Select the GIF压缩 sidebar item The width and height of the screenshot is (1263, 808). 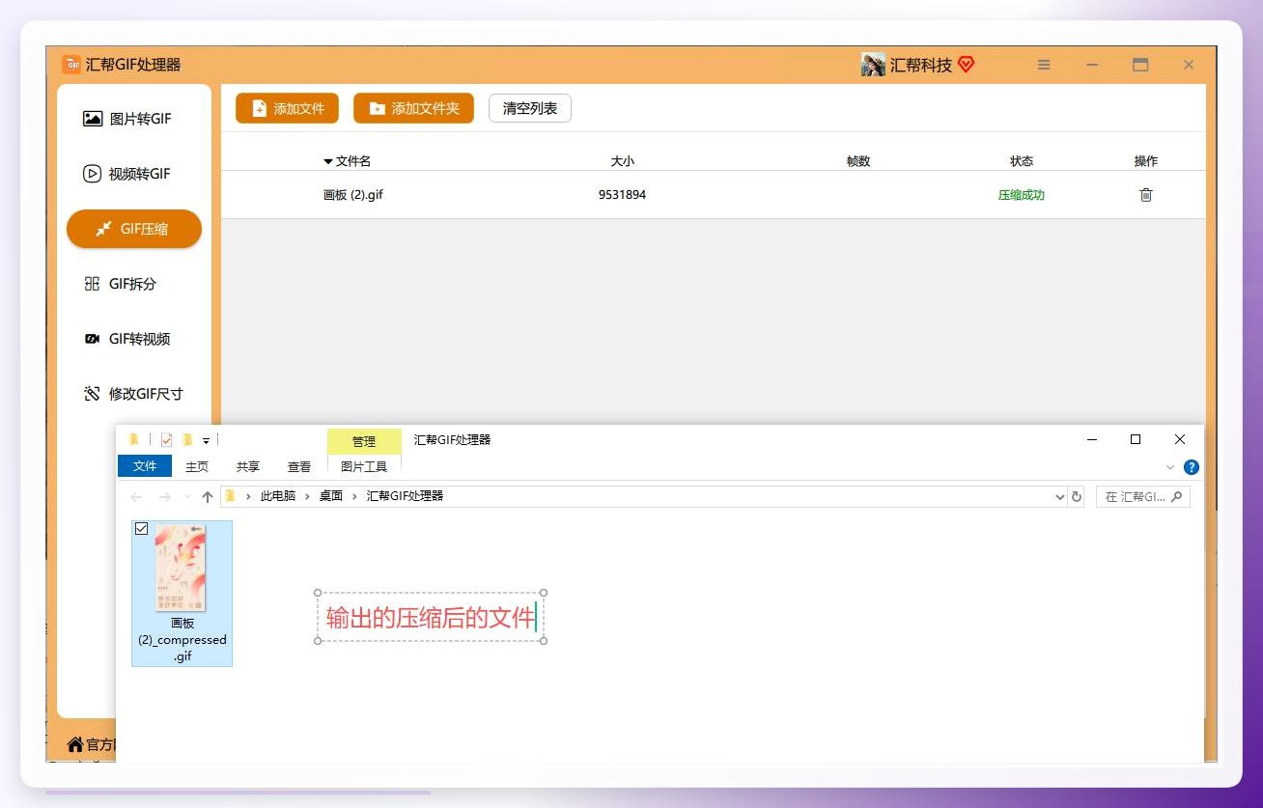(134, 229)
